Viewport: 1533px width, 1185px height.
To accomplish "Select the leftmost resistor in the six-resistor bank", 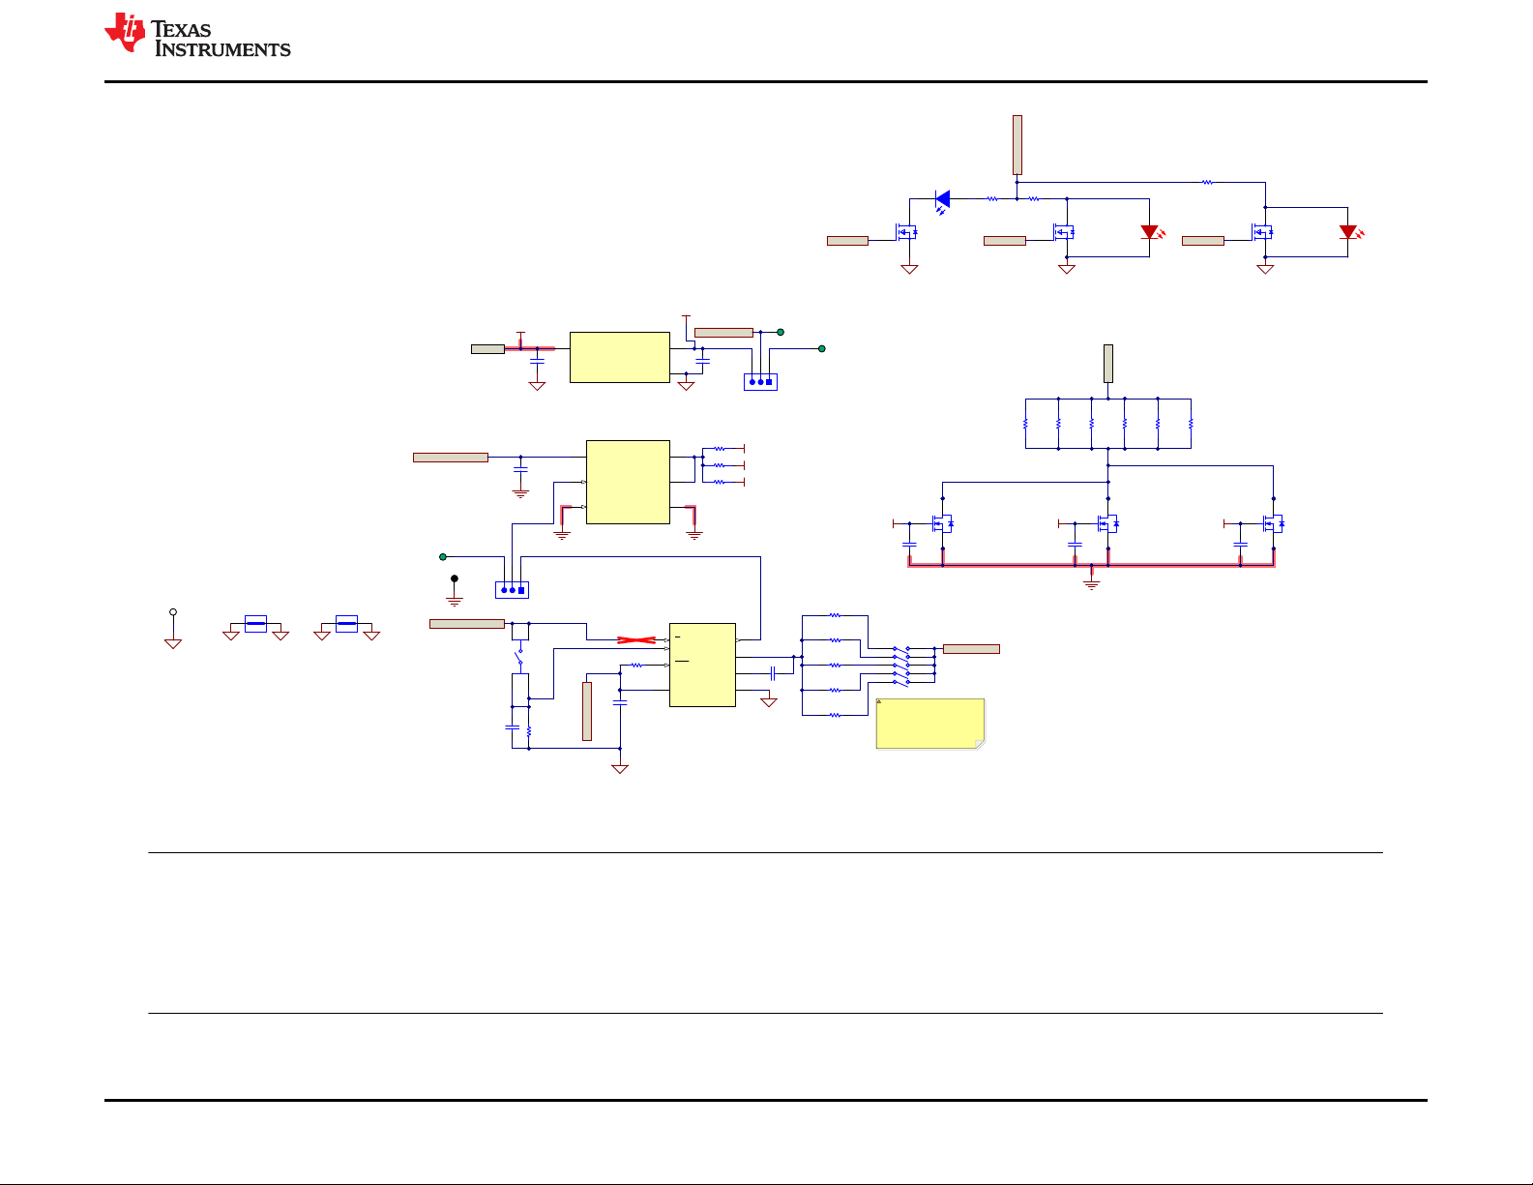I will (1025, 424).
